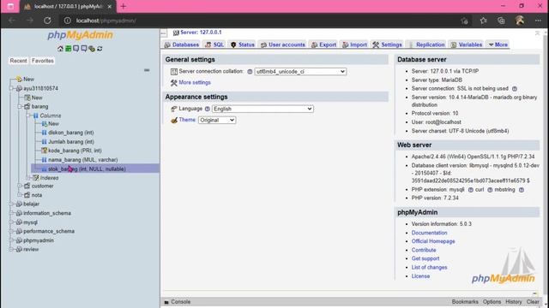Screen dimensions: 549x308
Task: Expand the belajar database node
Action: pyautogui.click(x=11, y=204)
